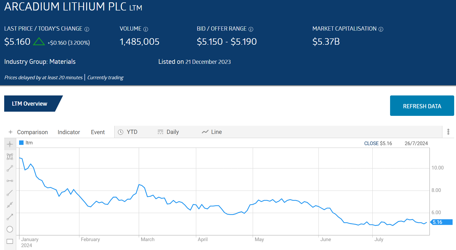Screen dimensions: 456x250
Task: Select the rectangle shape tool
Action: 10,241
